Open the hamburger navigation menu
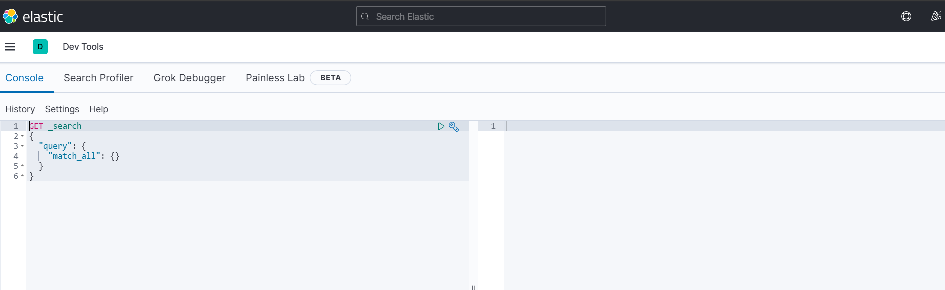Viewport: 945px width, 290px height. click(10, 47)
